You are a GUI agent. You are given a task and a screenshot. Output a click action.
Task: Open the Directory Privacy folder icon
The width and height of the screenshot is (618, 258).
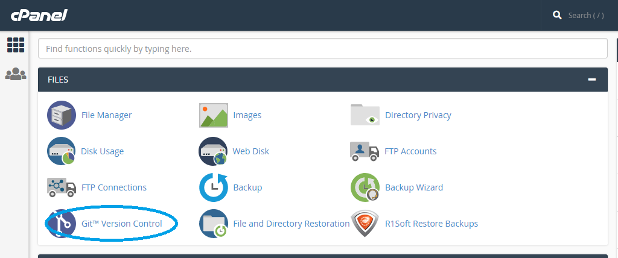(365, 115)
